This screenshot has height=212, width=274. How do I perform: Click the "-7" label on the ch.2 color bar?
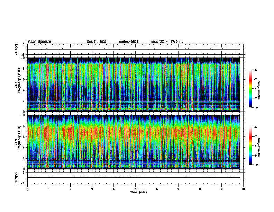(255, 136)
